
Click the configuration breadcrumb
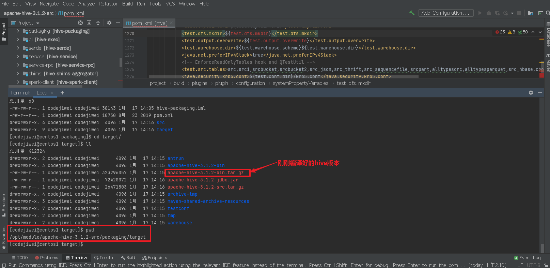click(x=250, y=83)
